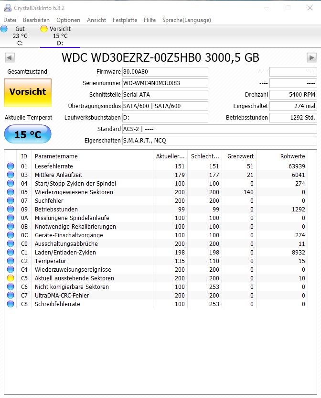Click status dot of Wiederzuweisungsereignisse row
Image resolution: width=321 pixels, height=398 pixels.
coord(11,270)
